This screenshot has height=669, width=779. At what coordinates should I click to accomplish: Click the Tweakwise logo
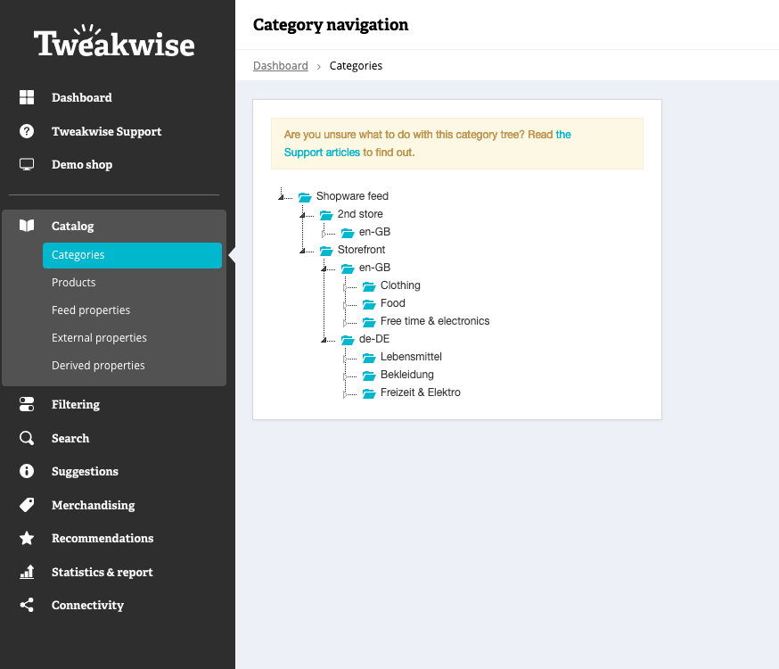click(x=114, y=41)
